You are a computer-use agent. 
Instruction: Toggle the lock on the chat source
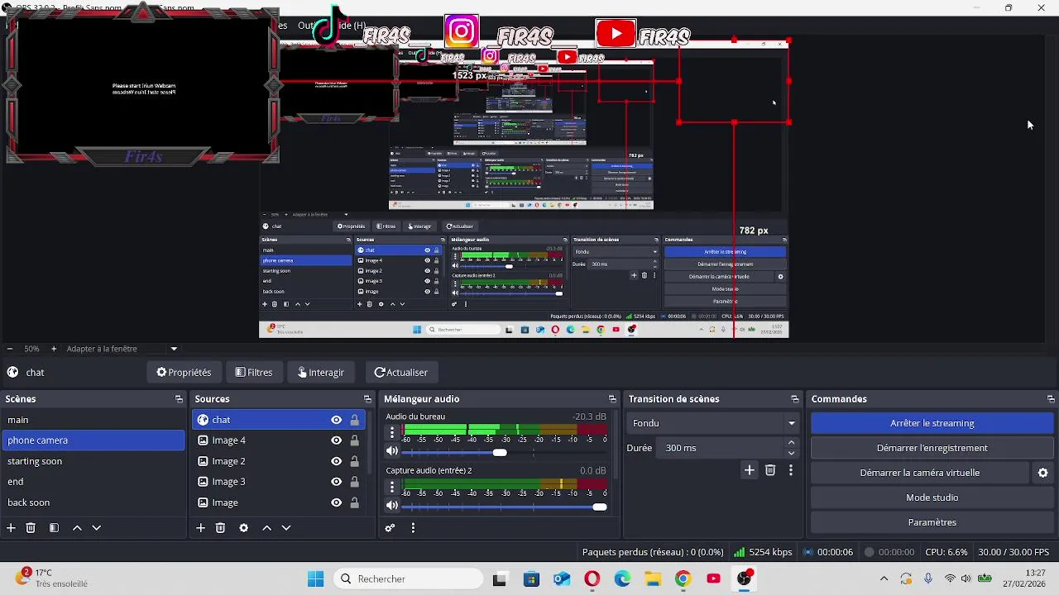pos(354,420)
